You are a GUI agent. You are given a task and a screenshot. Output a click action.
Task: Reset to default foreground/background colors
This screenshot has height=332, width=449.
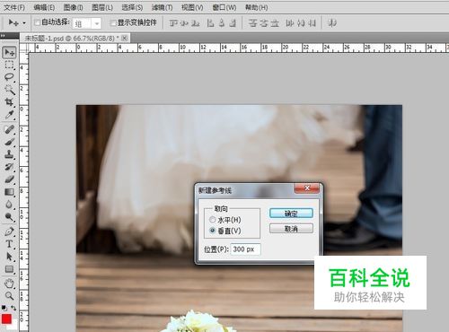coord(4,308)
